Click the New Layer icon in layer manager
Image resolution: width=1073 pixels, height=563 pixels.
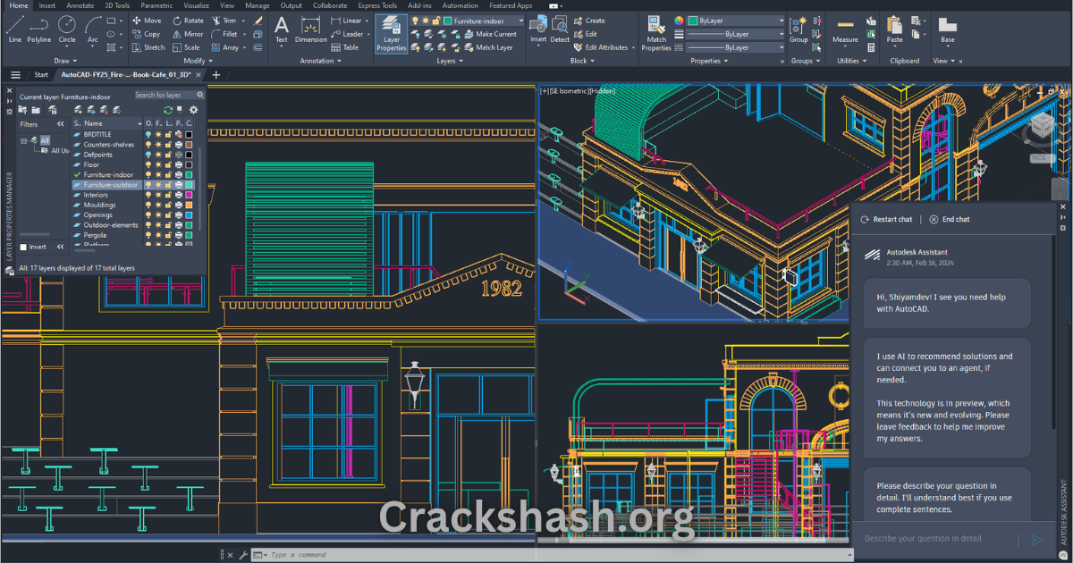tap(79, 109)
